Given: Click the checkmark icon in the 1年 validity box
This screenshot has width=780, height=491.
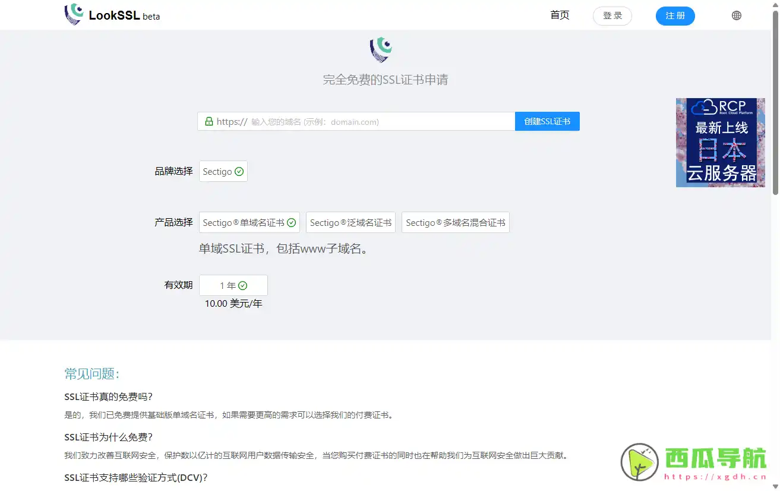Looking at the screenshot, I should [x=242, y=285].
